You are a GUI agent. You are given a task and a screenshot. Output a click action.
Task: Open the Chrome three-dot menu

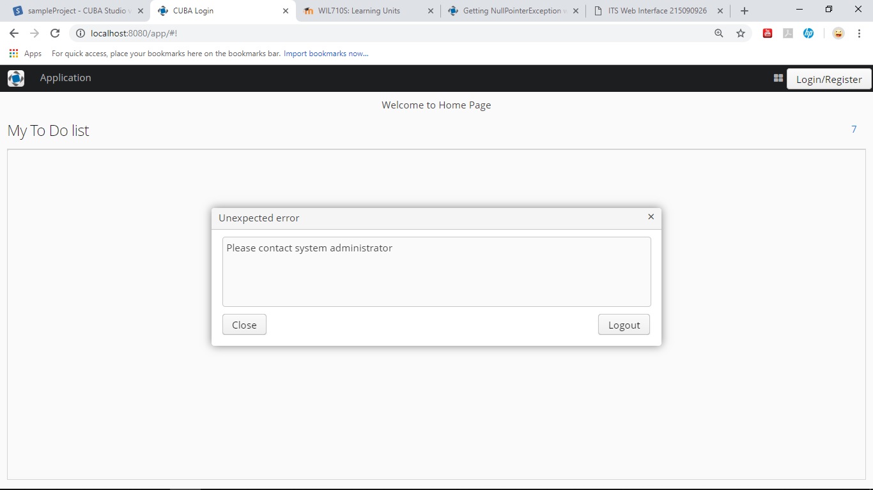coord(859,33)
